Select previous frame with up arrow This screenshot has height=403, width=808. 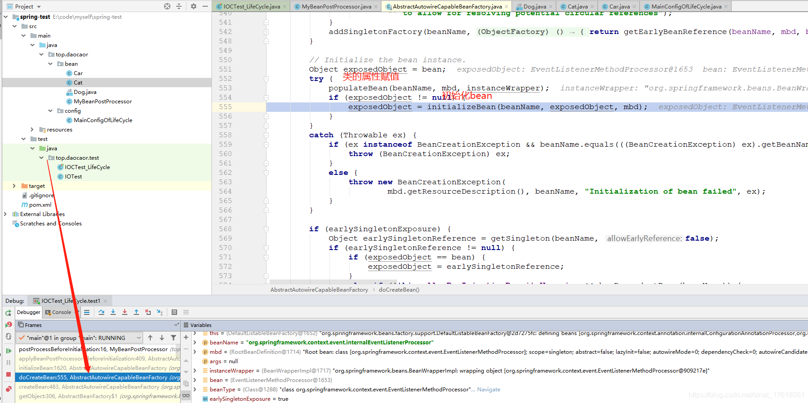click(x=150, y=338)
